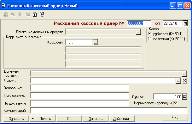Click the Печать button
Viewport: 192px width, 124px height.
click(45, 119)
